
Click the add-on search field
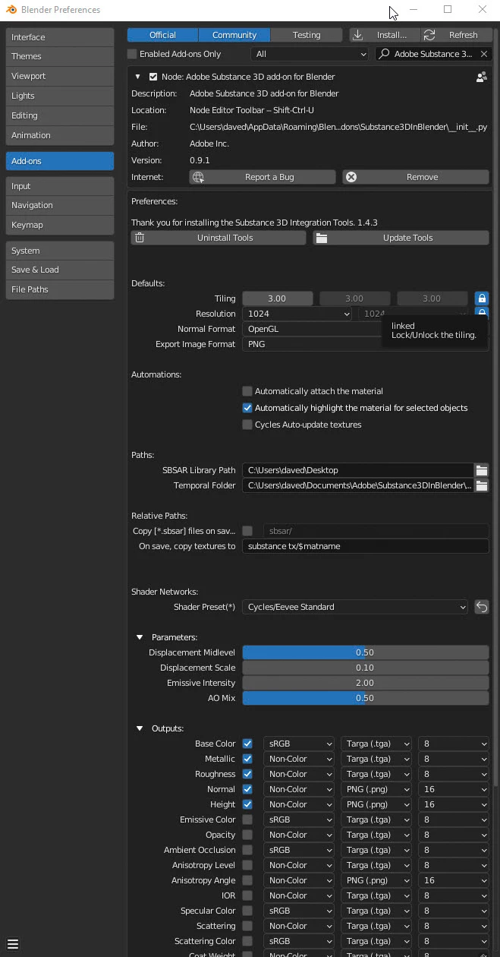(x=432, y=54)
